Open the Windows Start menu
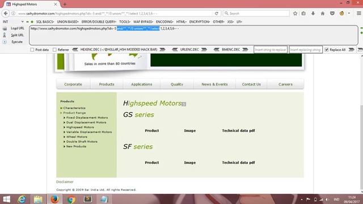Screen dimensions: 363x204 [6, 199]
